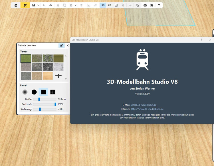Viewport: 214px width, 166px height.
Task: Cut selection with scissors icon
Action: click(x=58, y=5)
